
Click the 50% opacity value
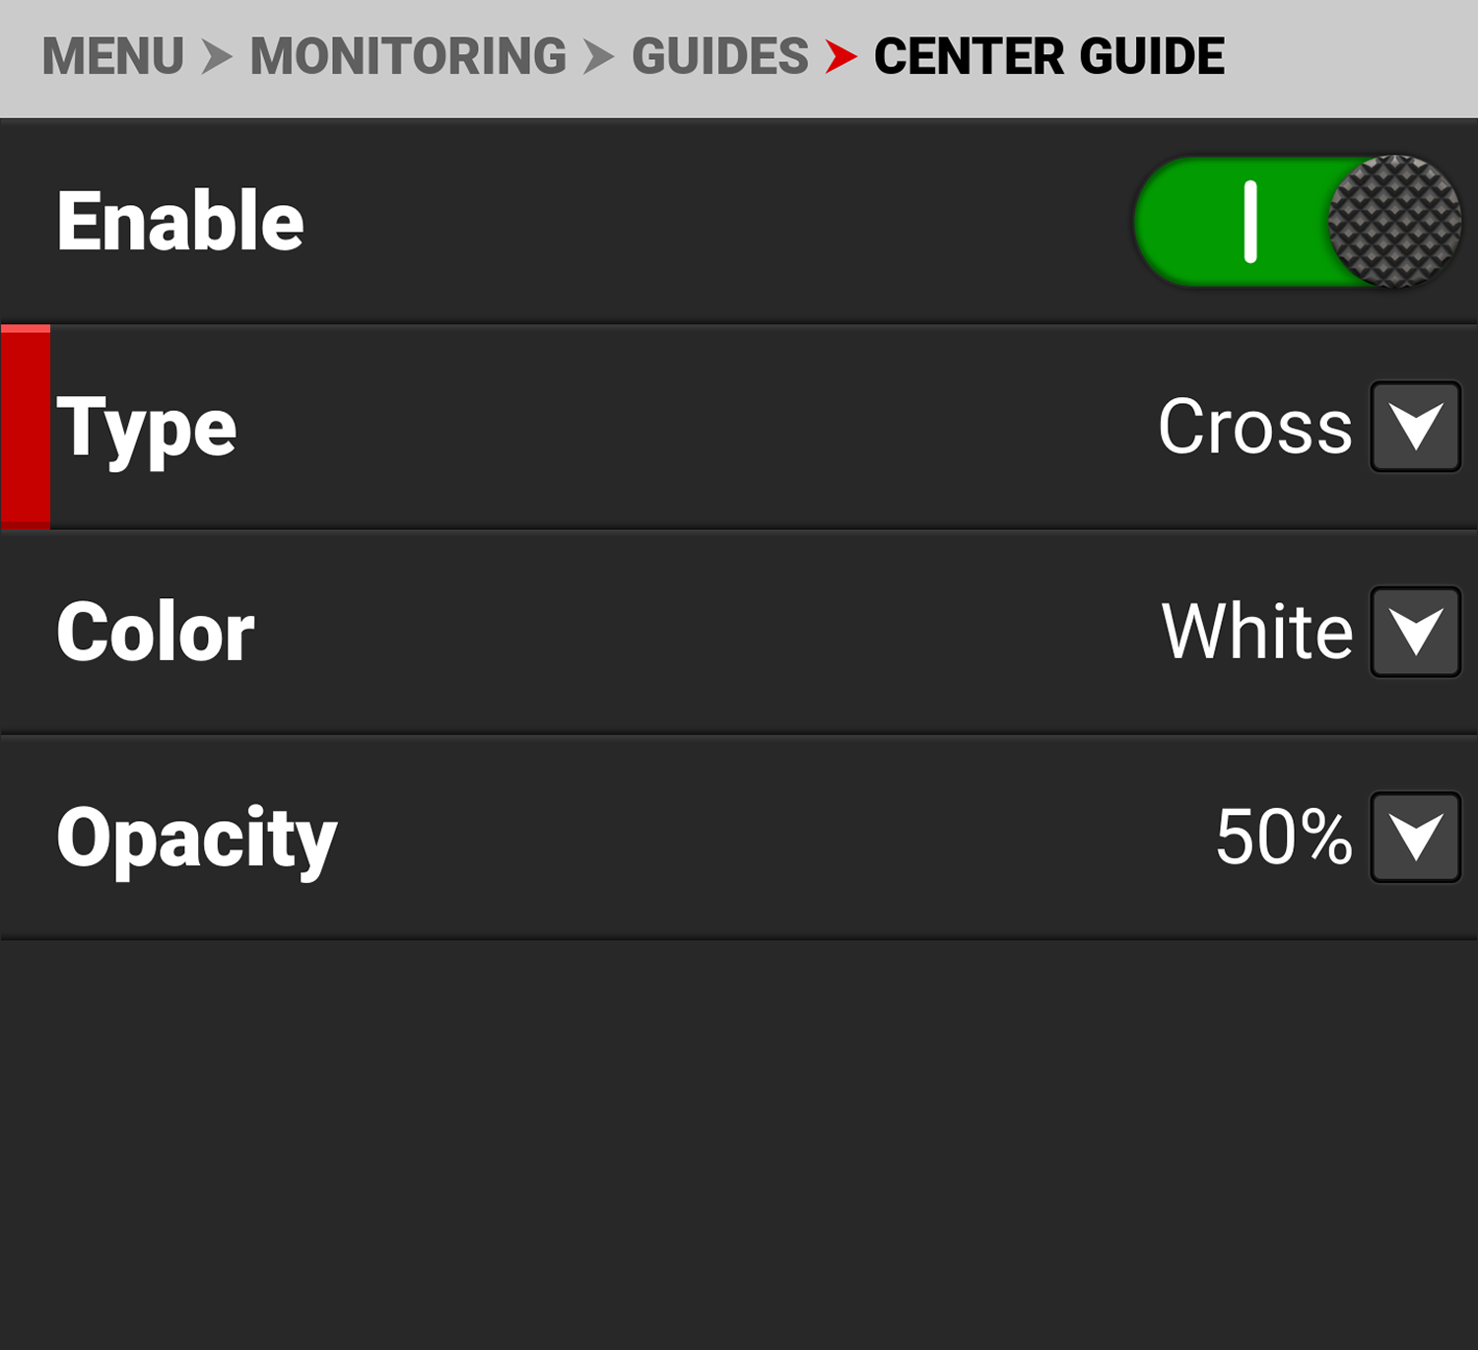pos(1283,837)
